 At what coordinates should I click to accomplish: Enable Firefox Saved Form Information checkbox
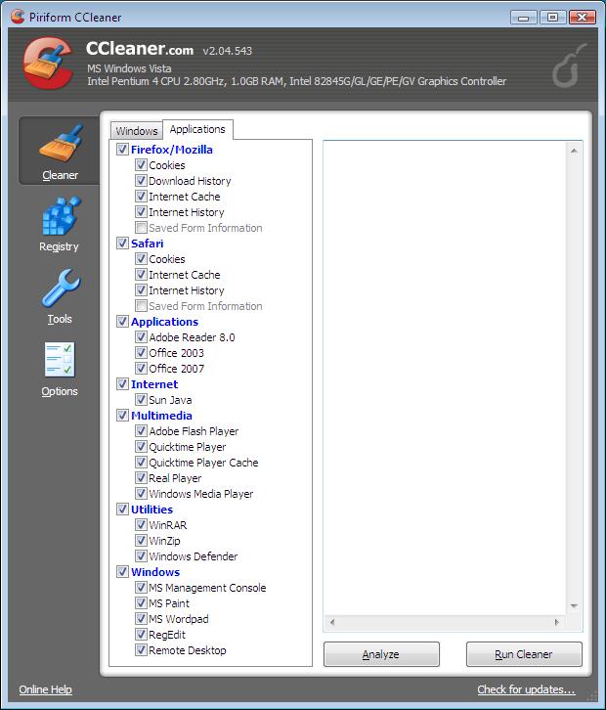[141, 227]
